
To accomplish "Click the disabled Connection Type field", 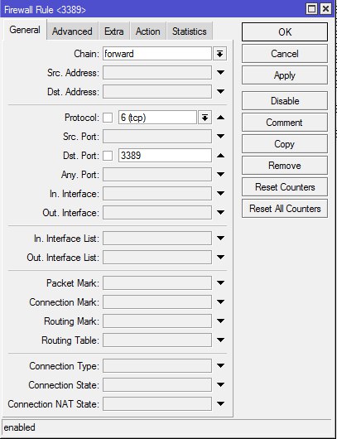I will tap(157, 366).
